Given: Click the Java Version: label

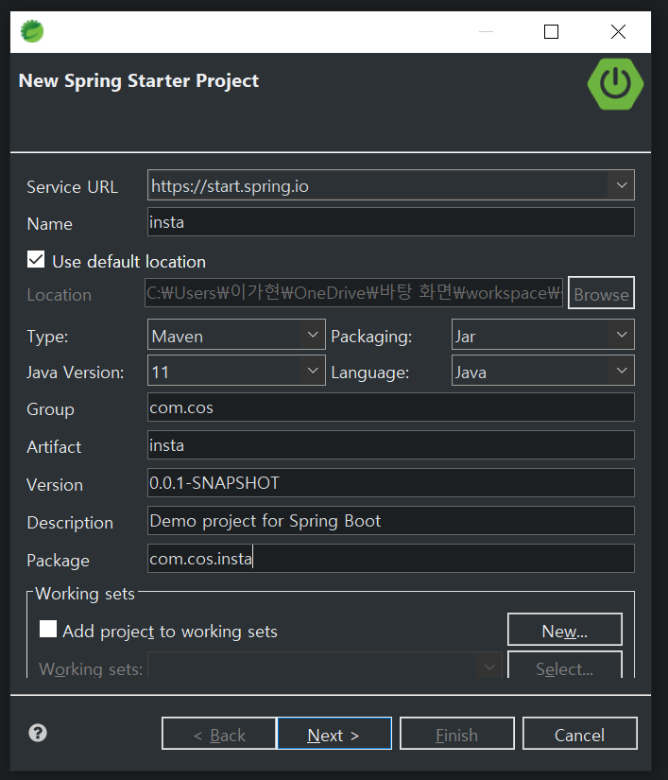Looking at the screenshot, I should 75,373.
